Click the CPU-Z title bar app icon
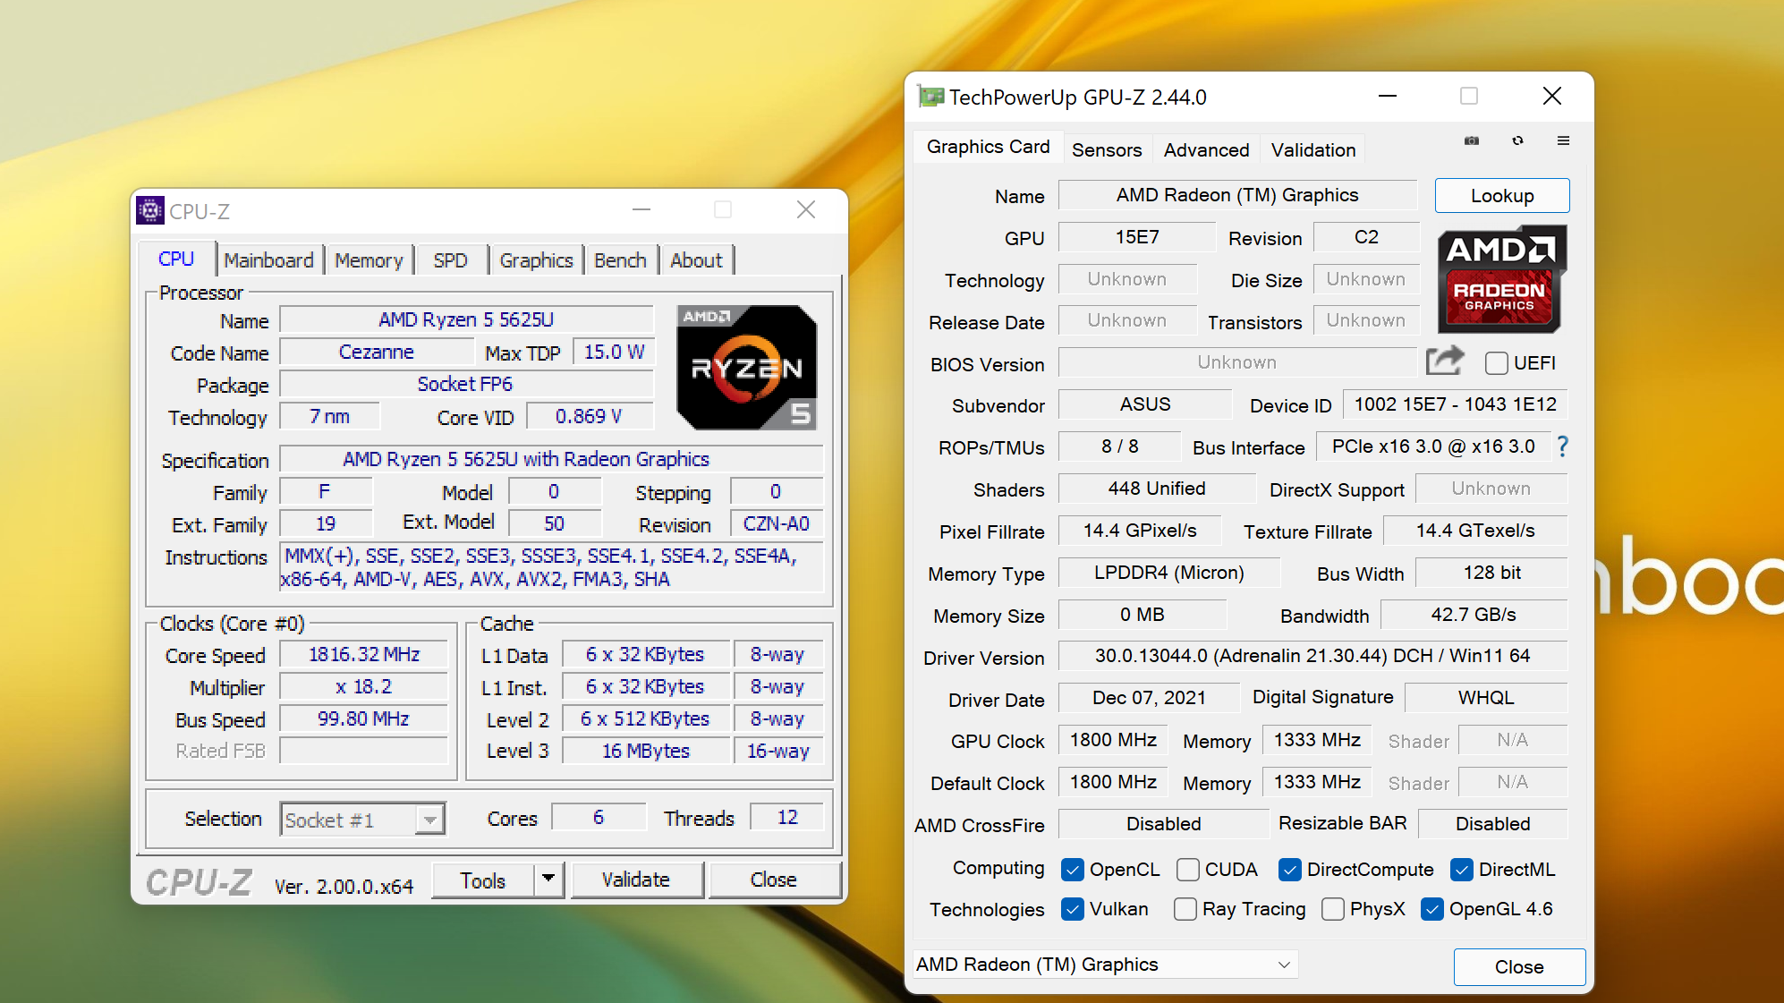The height and width of the screenshot is (1003, 1784). pos(150,210)
